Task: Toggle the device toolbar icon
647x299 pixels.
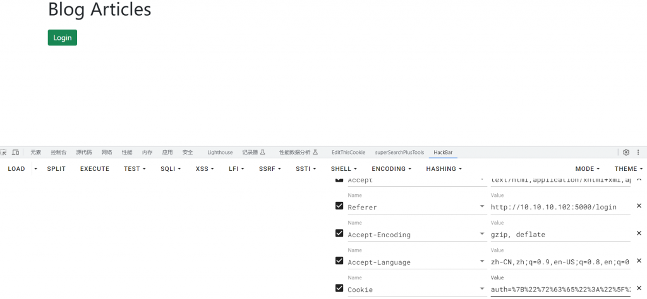Action: tap(15, 152)
